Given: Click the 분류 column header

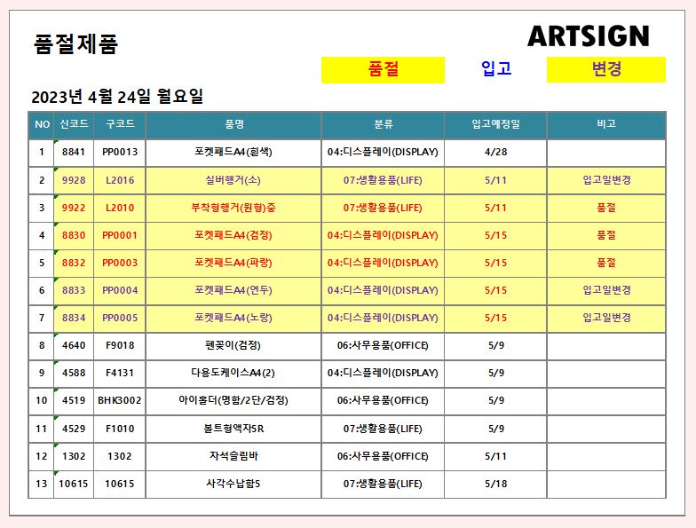Looking at the screenshot, I should (383, 125).
